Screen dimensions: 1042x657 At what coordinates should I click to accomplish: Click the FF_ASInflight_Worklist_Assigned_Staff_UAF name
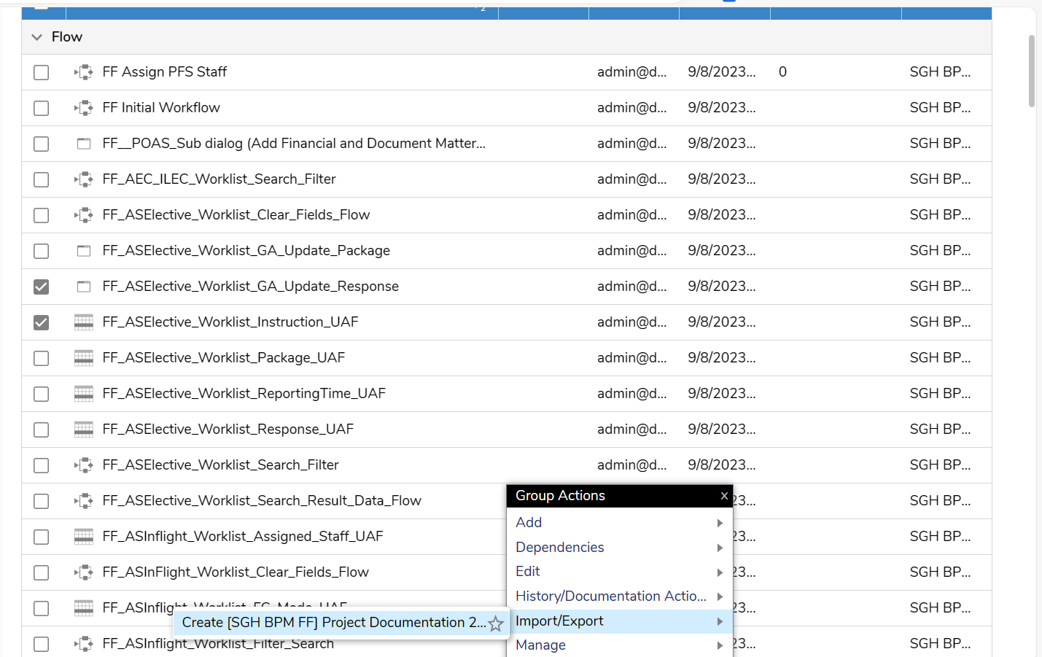click(x=243, y=537)
